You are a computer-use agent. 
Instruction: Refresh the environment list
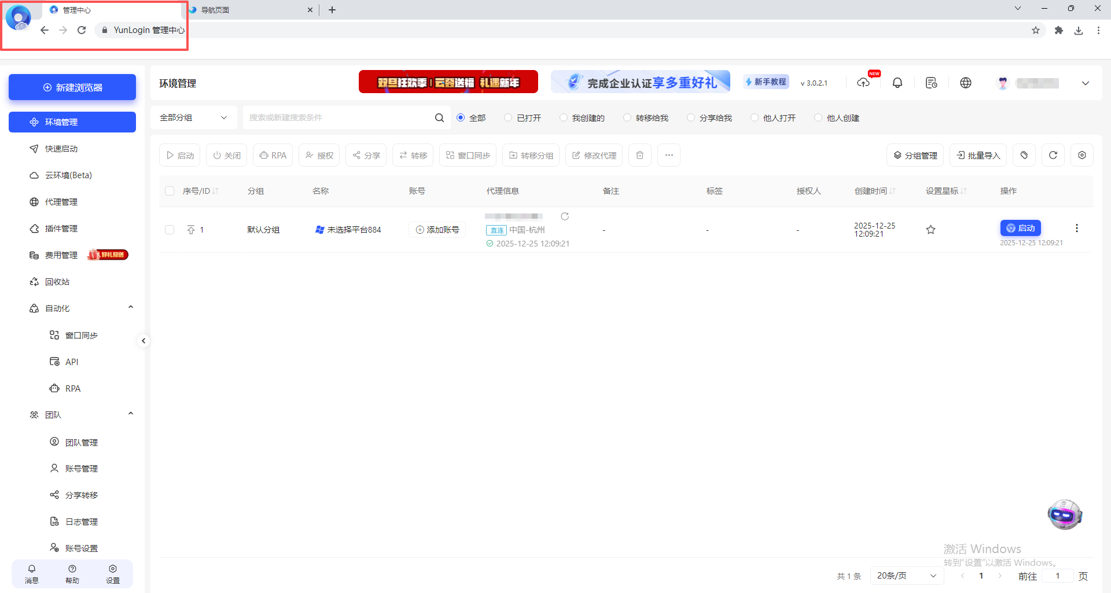tap(1053, 155)
